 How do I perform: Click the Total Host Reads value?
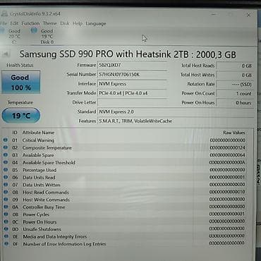(x=235, y=66)
